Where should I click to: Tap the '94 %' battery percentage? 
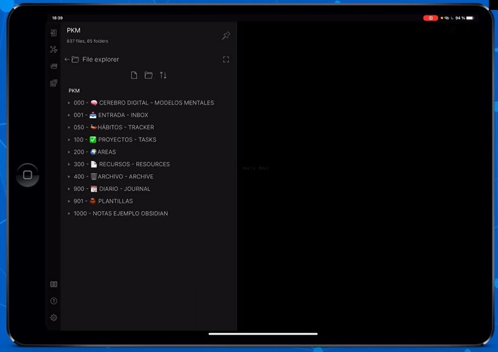point(460,18)
